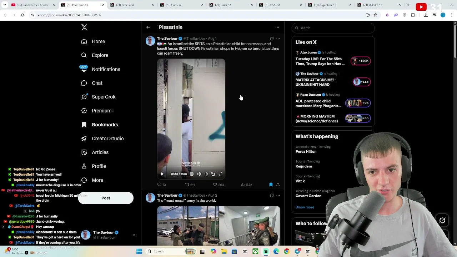The width and height of the screenshot is (457, 257).
Task: Play the video in the Aug 1 post
Action: coord(162,174)
